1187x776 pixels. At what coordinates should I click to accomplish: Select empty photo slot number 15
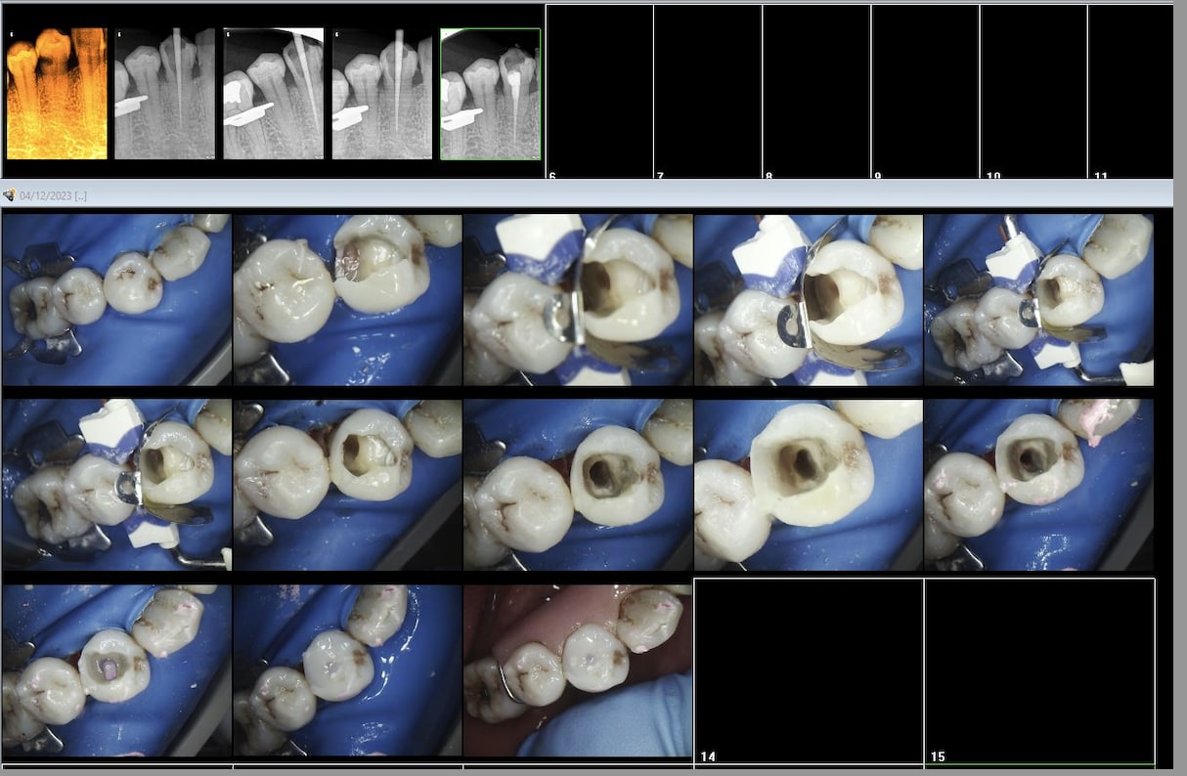click(x=1038, y=670)
